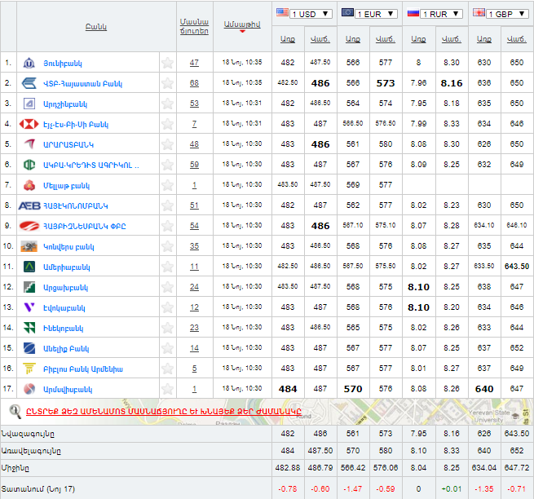Open branch count 68 link in row 2
The height and width of the screenshot is (499, 534).
pos(194,83)
